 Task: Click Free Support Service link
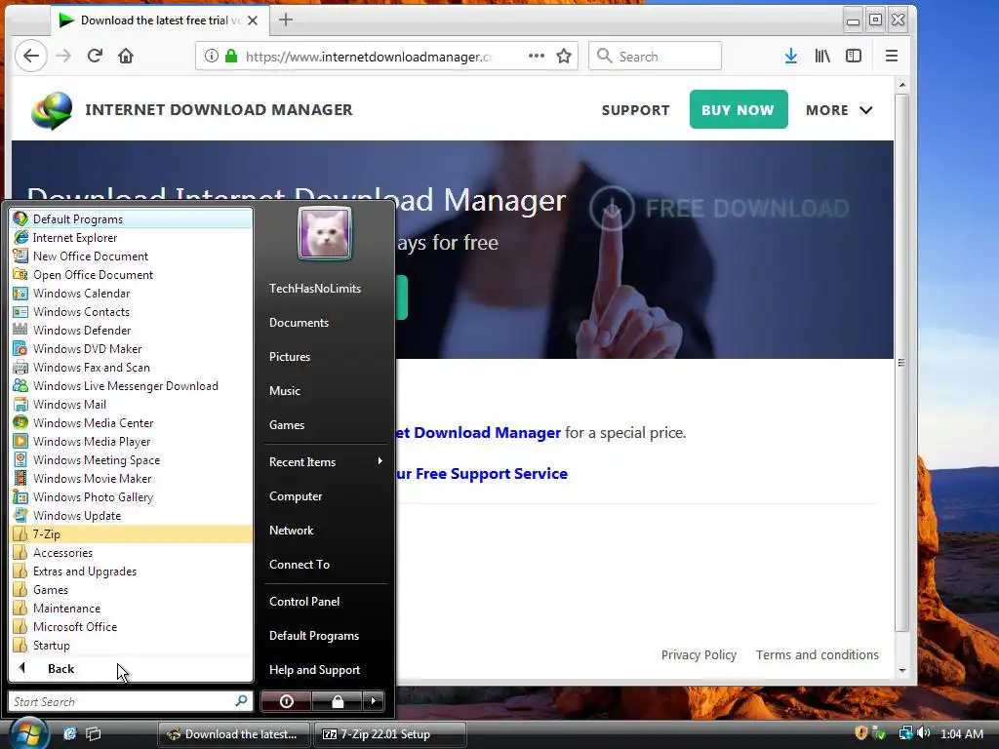(x=482, y=473)
